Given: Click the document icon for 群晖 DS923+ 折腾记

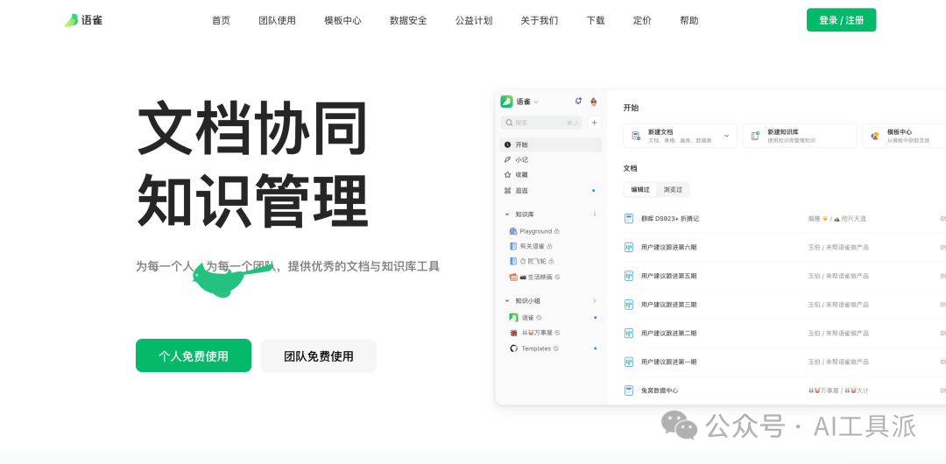Looking at the screenshot, I should tap(629, 218).
